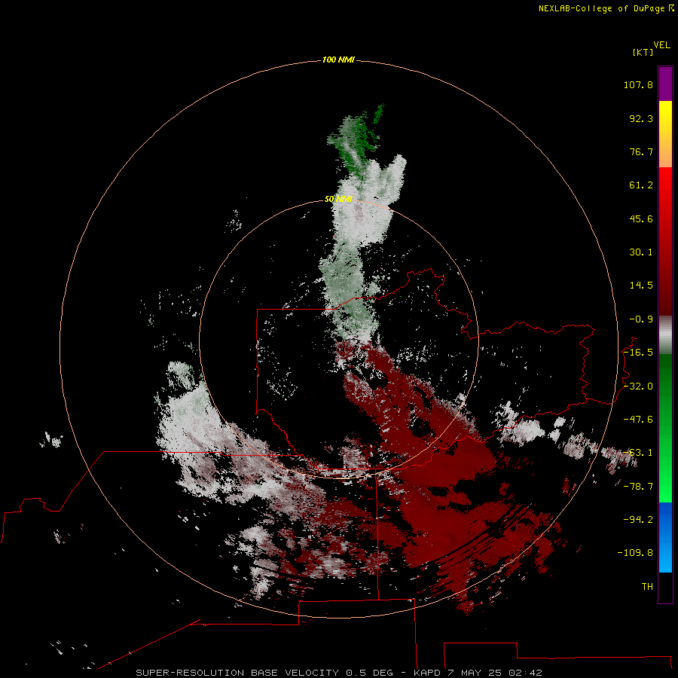Viewport: 678px width, 678px height.
Task: Click the 107.8 velocity scale value
Action: coord(638,84)
